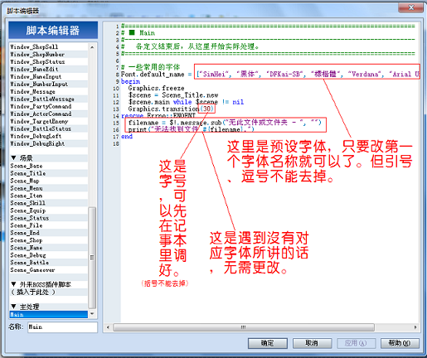Select Window_NameEdit script

49,69
